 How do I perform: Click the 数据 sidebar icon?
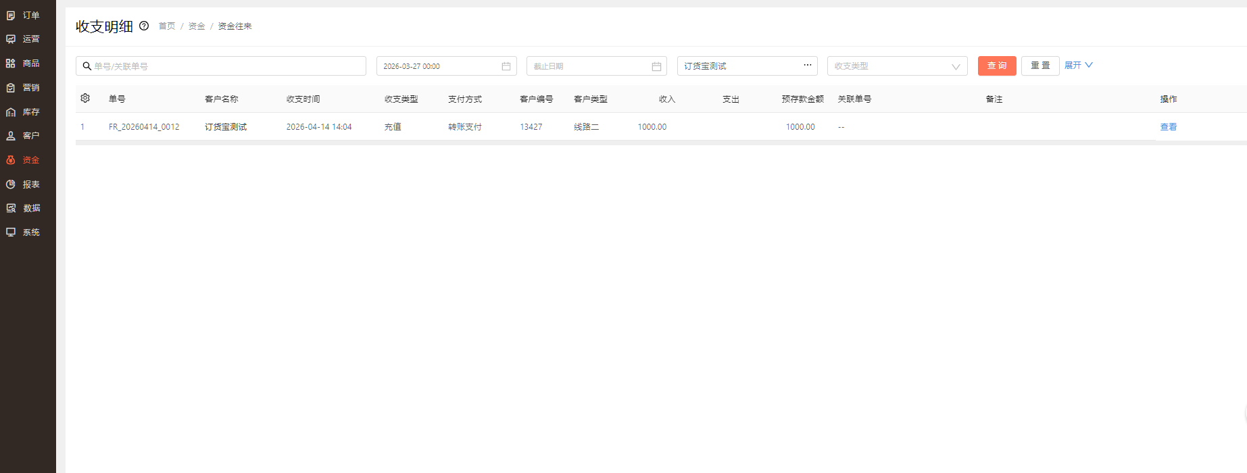(11, 208)
